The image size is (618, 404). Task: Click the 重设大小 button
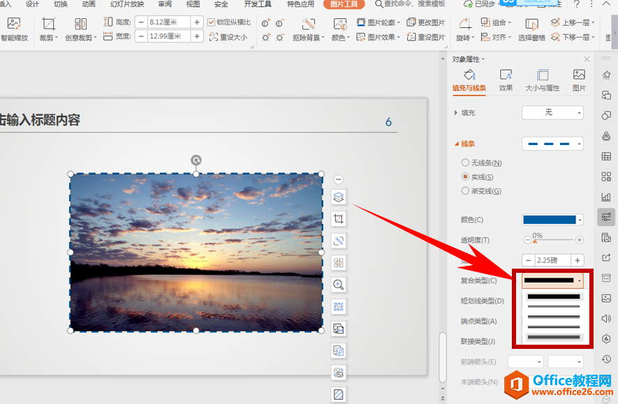[x=228, y=37]
